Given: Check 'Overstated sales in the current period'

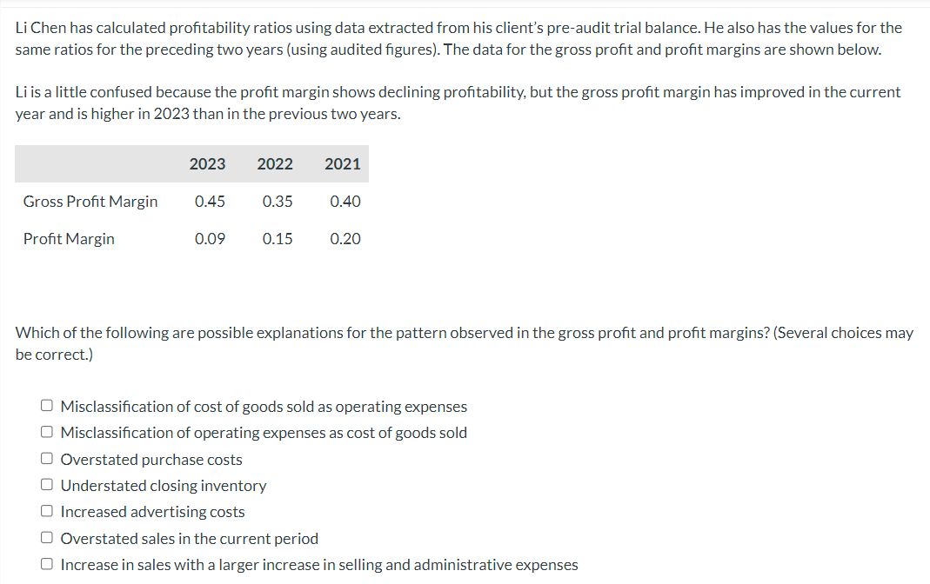Looking at the screenshot, I should 46,536.
